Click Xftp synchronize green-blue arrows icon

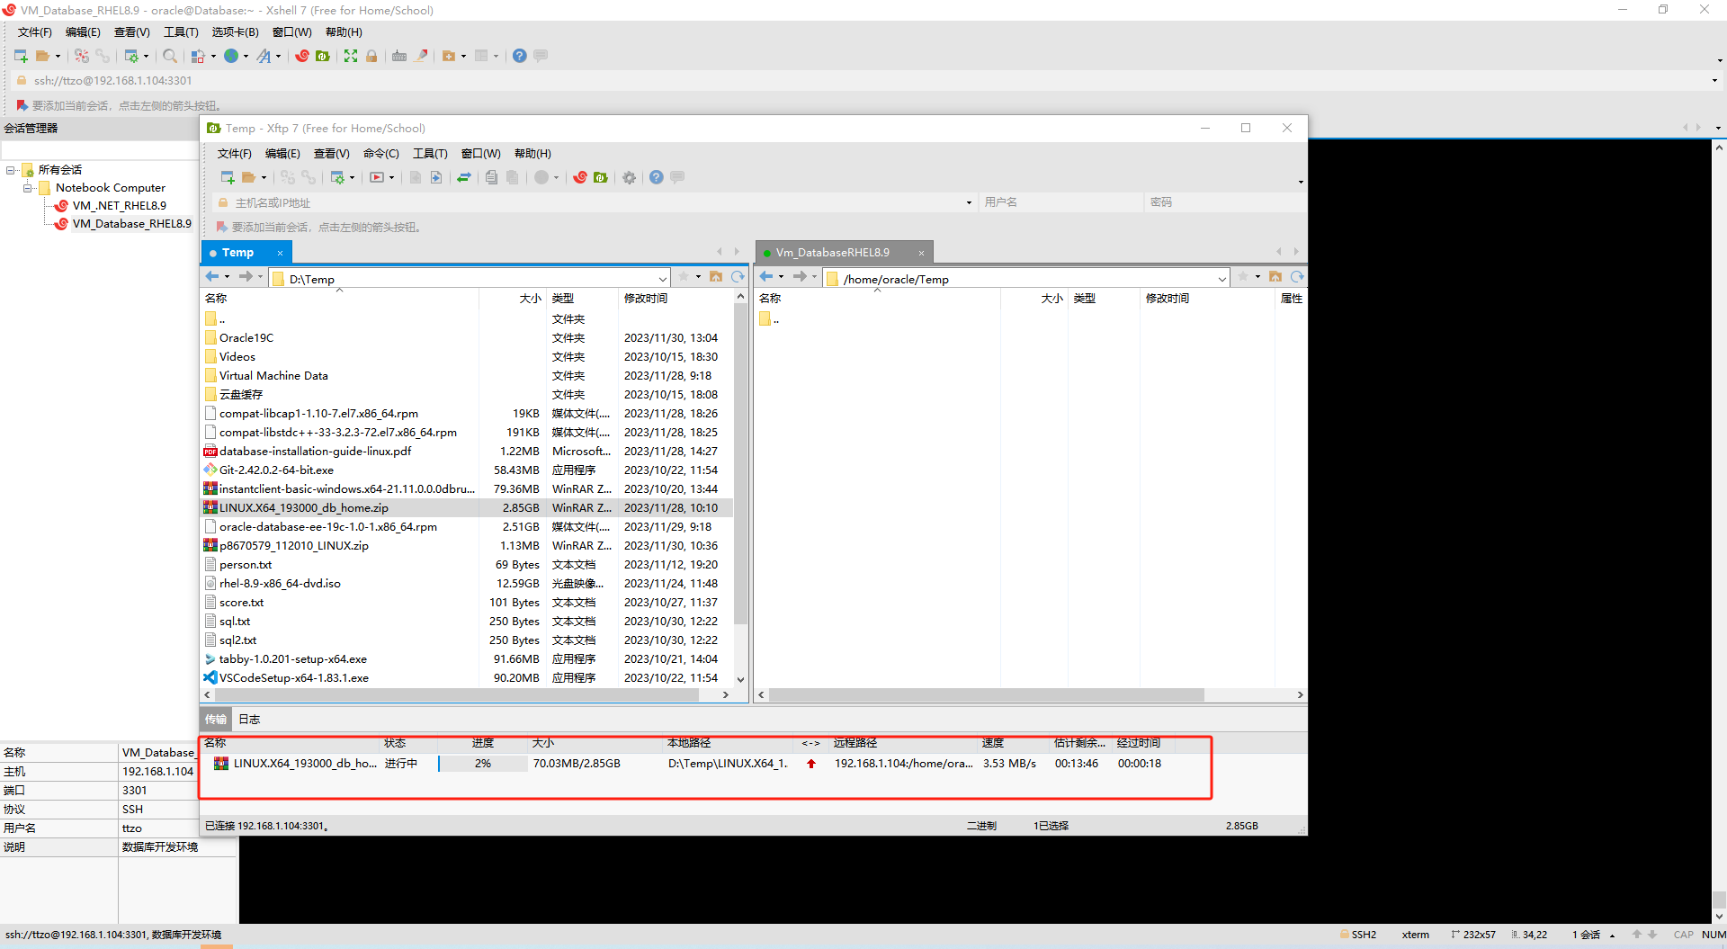point(464,177)
